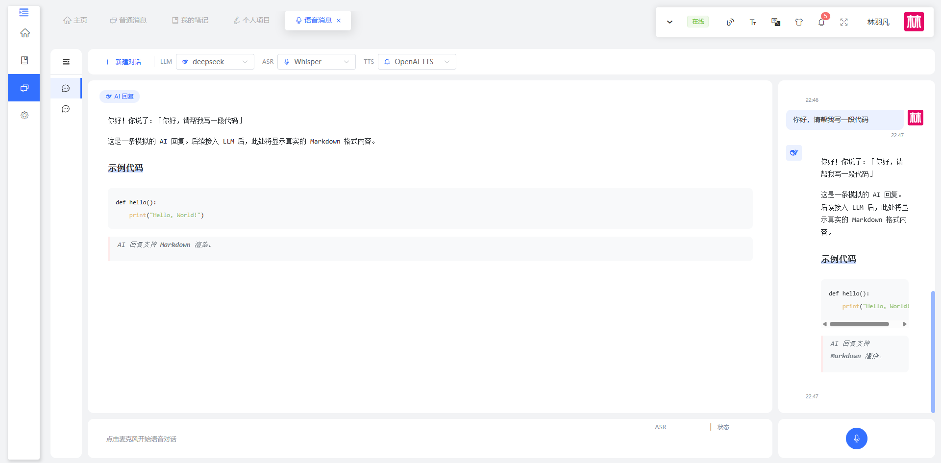
Task: Open the notes book icon in sidebar
Action: 25,60
